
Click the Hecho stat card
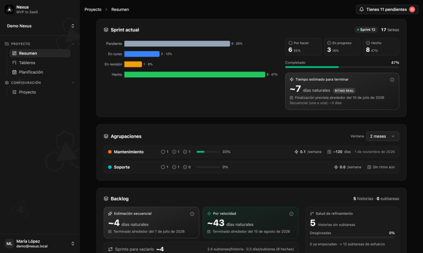coord(380,47)
